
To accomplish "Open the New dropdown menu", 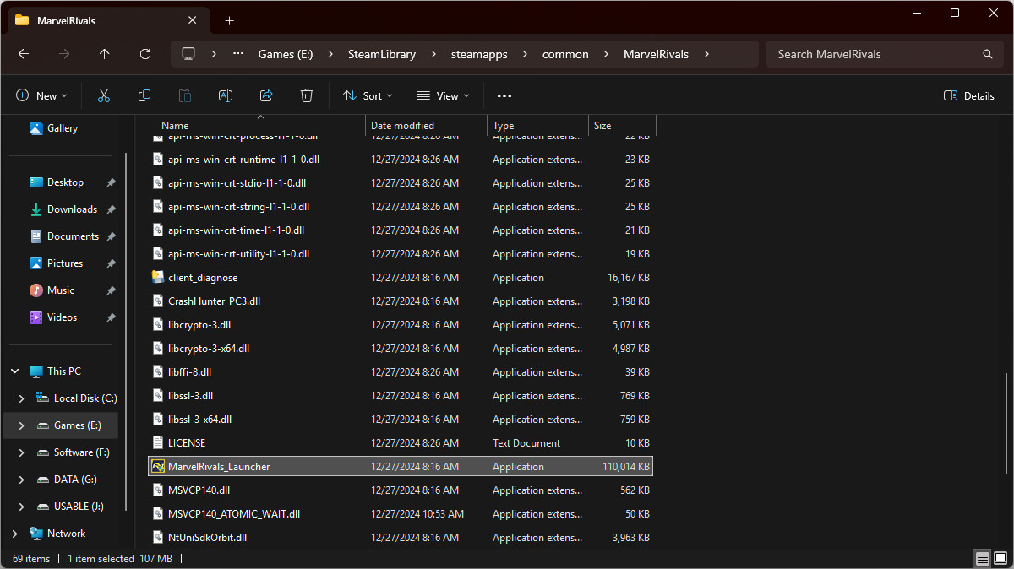I will pos(41,96).
